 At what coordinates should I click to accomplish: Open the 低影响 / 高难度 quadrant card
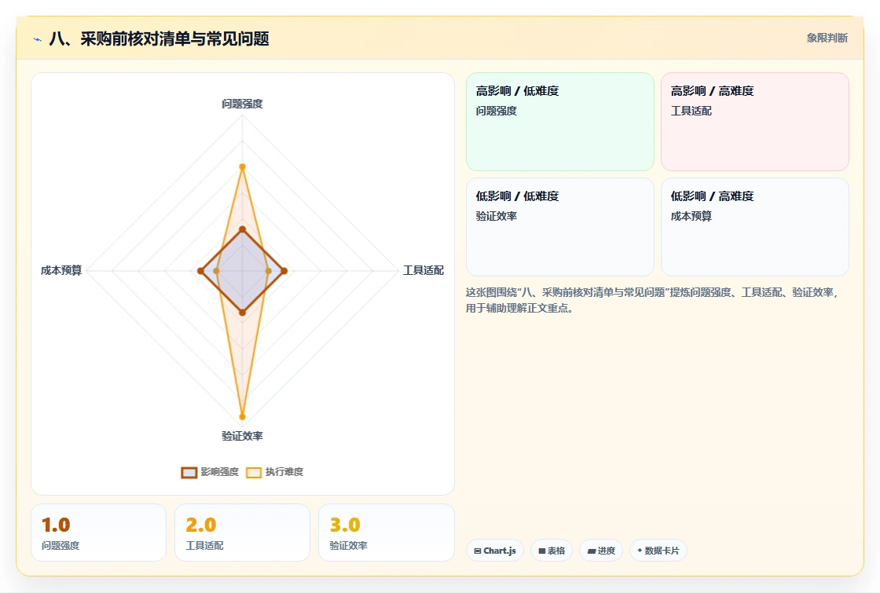pos(755,227)
